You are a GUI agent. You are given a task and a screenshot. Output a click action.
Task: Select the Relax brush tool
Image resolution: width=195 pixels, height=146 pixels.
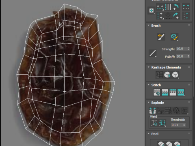[174, 37]
